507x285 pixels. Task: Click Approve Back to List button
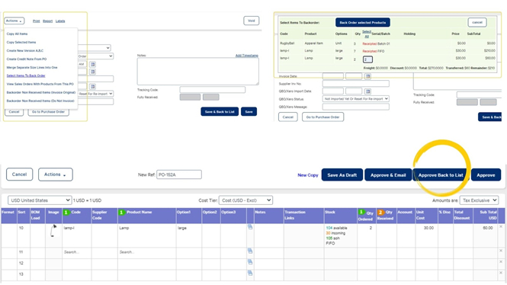441,175
